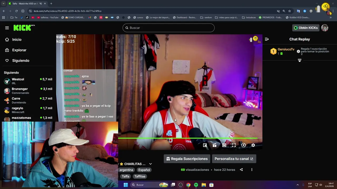
Task: Open the video para canje bookmarks folder
Action: pyautogui.click(x=226, y=18)
